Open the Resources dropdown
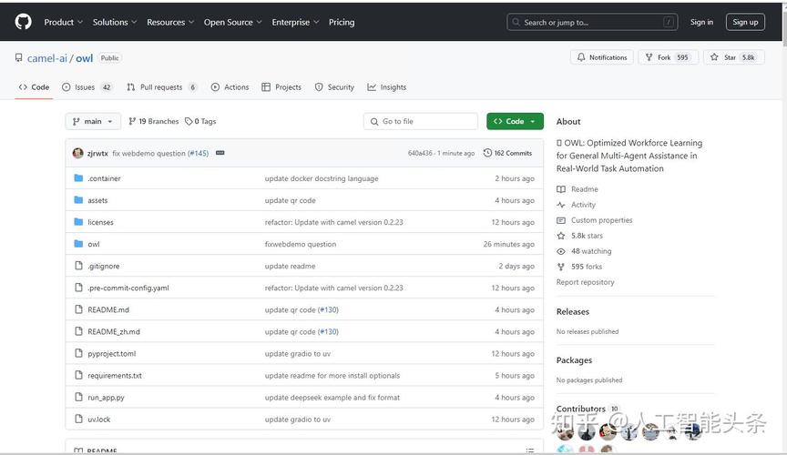787x455 pixels. pyautogui.click(x=170, y=22)
